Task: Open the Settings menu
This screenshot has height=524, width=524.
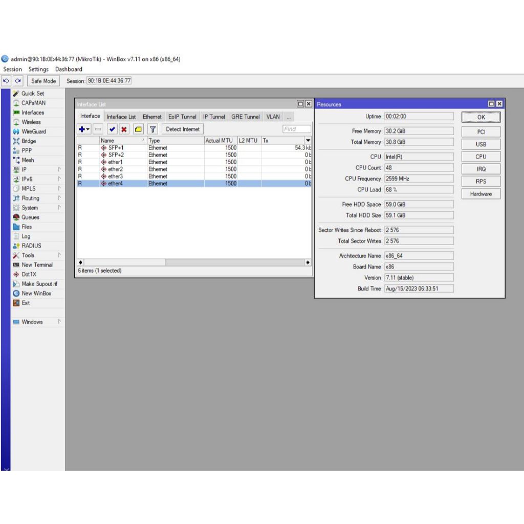Action: point(38,69)
